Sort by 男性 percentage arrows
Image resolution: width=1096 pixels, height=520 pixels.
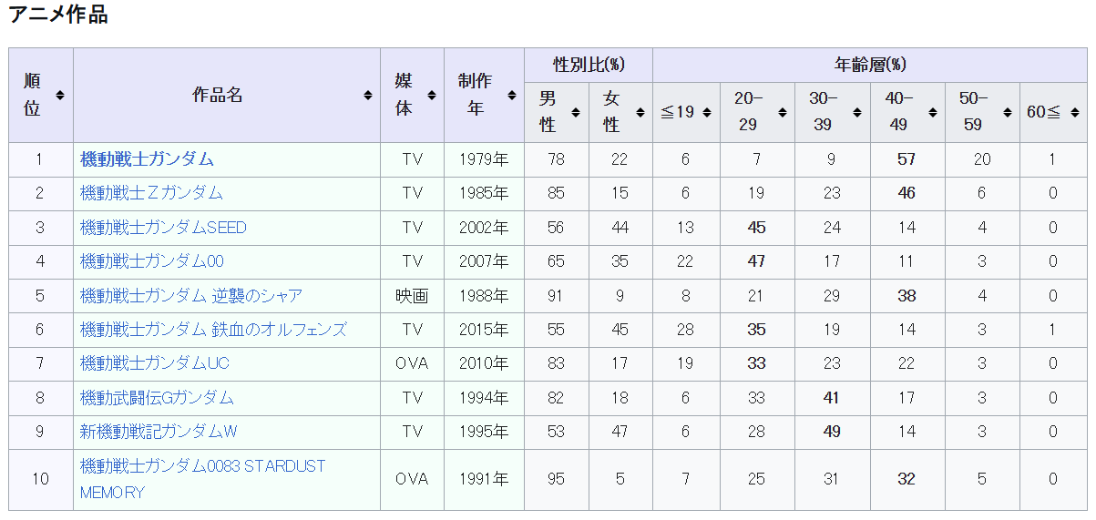576,112
